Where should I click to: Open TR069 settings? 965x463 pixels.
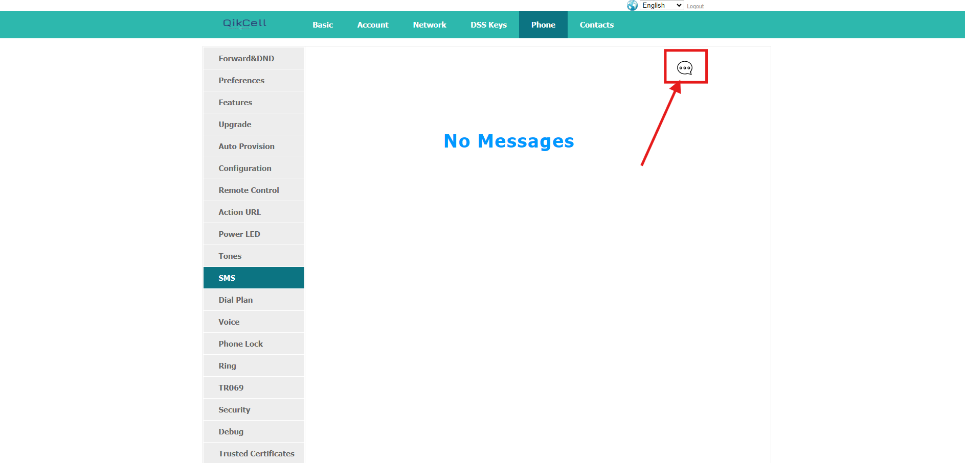click(254, 387)
